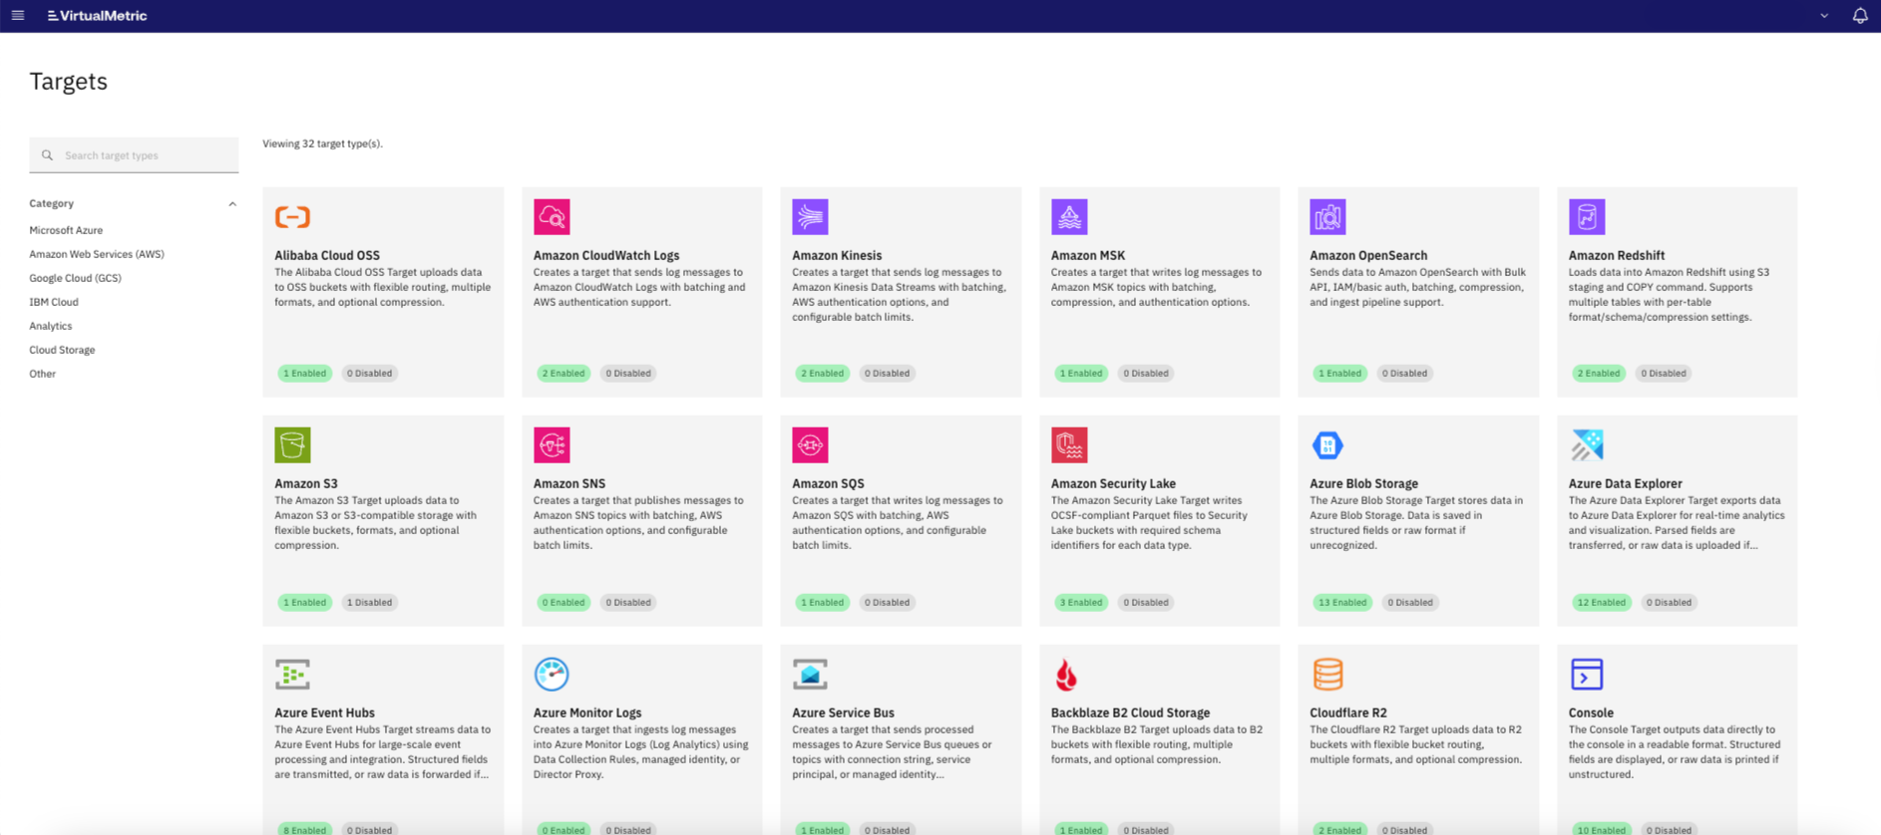Click the Amazon MSK icon
Screen dimensions: 1881x835
[x=1069, y=216]
